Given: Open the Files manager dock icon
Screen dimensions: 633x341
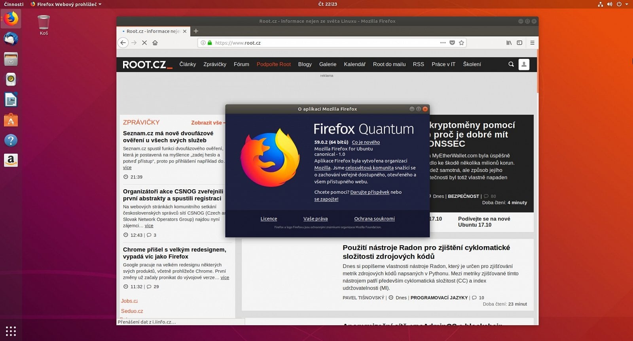Looking at the screenshot, I should point(11,59).
